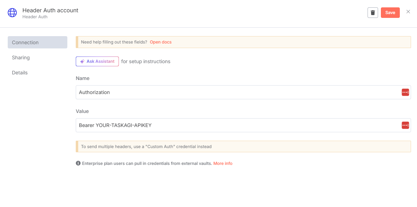Click the Ask Assistant button
417x207 pixels.
(97, 61)
